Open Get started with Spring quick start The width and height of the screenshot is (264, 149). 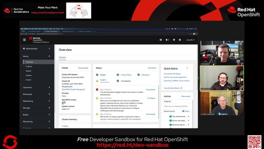(x=172, y=74)
